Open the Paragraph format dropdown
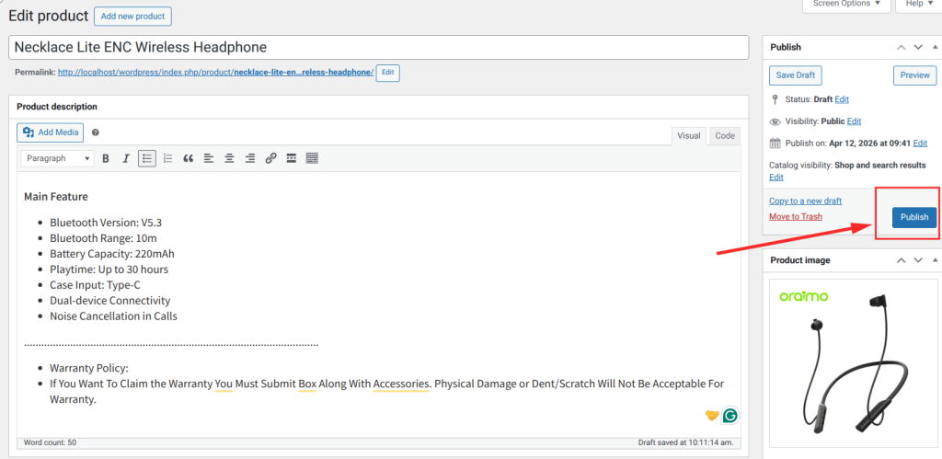The height and width of the screenshot is (459, 942). click(57, 158)
